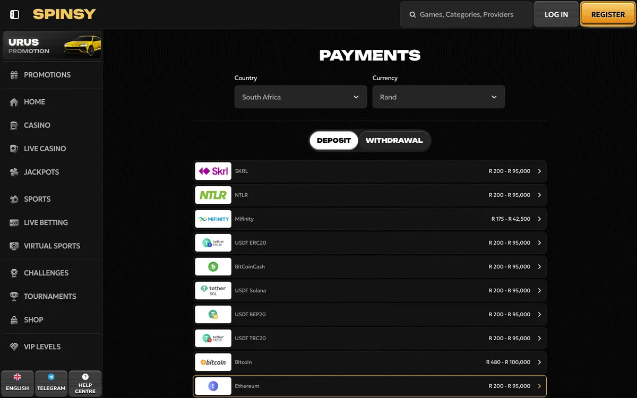
Task: Switch to the Withdrawal tab
Action: point(394,141)
